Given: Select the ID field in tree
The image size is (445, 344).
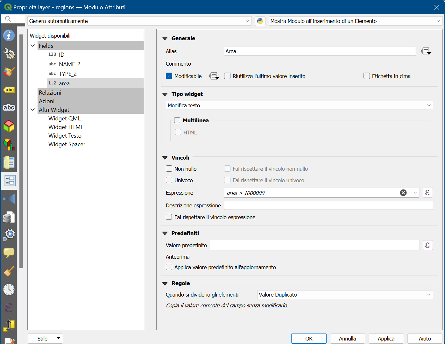Looking at the screenshot, I should coord(95,54).
